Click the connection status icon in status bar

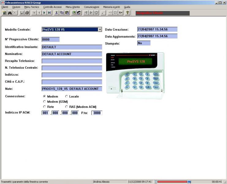click(x=189, y=182)
